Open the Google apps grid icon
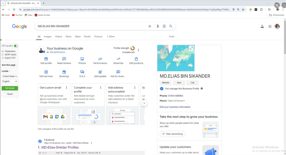 tap(270, 26)
